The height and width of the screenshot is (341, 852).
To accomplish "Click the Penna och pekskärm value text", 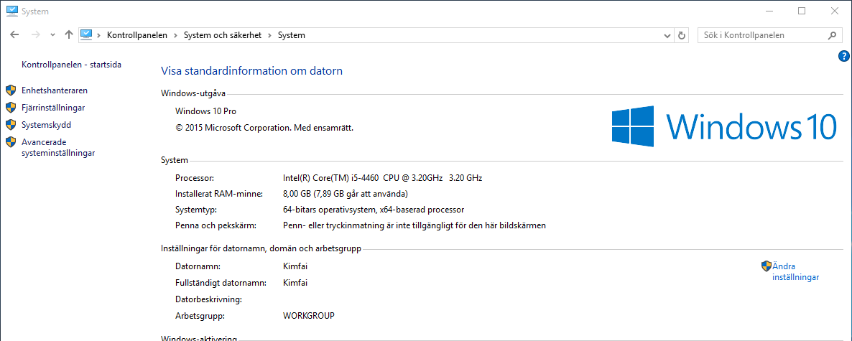I will pos(415,225).
